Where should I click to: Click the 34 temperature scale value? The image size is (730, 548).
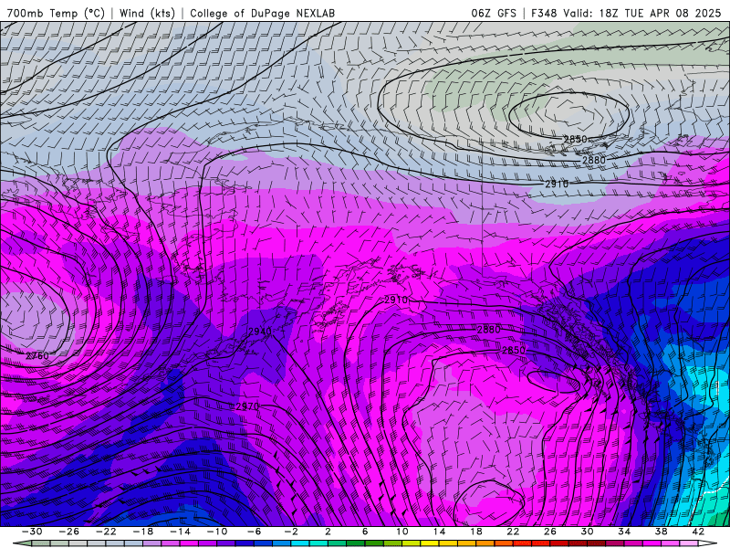pyautogui.click(x=624, y=532)
